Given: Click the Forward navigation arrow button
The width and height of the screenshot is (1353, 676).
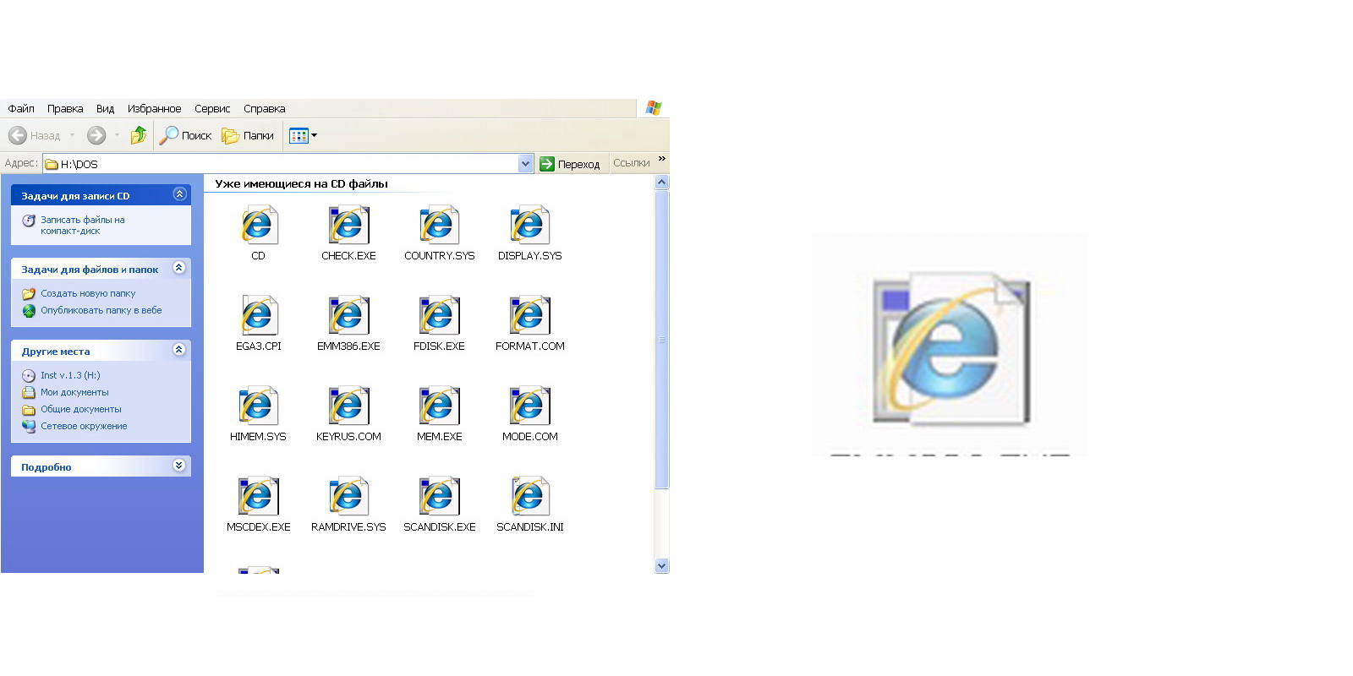Looking at the screenshot, I should (96, 135).
